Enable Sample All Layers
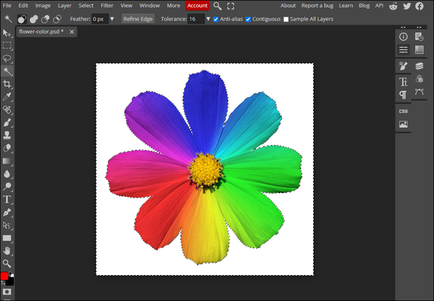The width and height of the screenshot is (434, 301). click(x=286, y=19)
